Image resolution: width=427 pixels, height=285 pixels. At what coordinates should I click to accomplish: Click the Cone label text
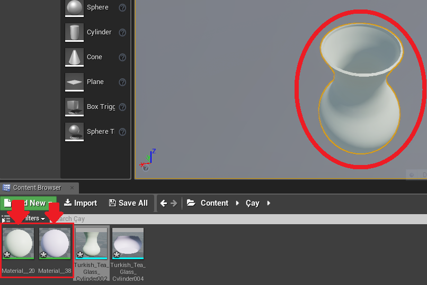pos(94,57)
